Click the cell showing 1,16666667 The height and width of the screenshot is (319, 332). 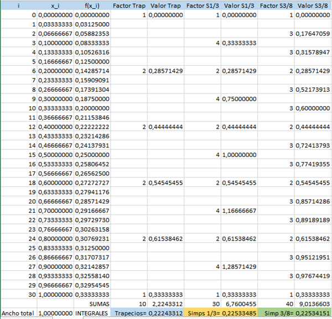click(x=240, y=210)
